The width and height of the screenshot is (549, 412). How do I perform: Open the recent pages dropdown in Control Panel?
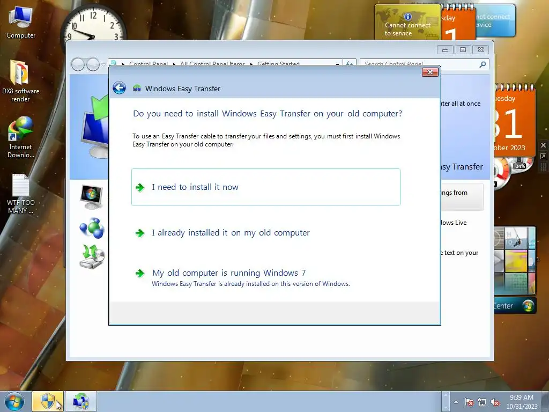[103, 65]
